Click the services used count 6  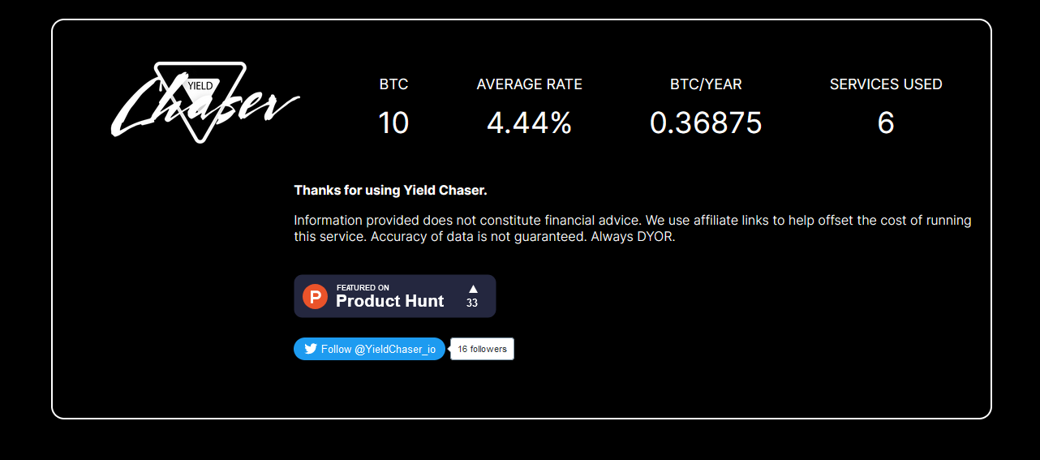[x=886, y=123]
